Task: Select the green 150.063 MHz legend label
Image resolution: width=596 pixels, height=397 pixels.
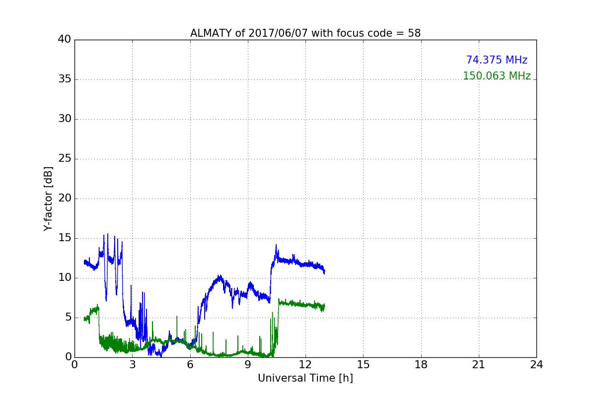Action: coord(497,76)
